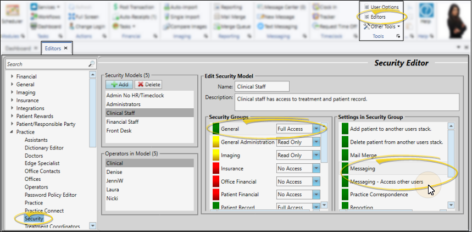
Task: Toggle the Messaging setting indicator
Action: point(345,168)
